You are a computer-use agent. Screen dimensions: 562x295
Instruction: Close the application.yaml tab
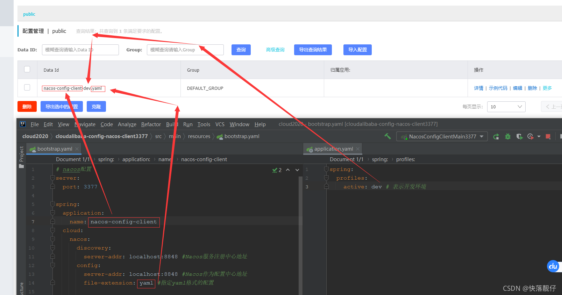click(358, 149)
